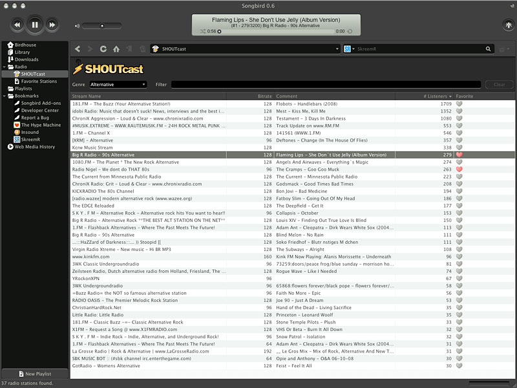Pause playback with the pause button

point(35,25)
